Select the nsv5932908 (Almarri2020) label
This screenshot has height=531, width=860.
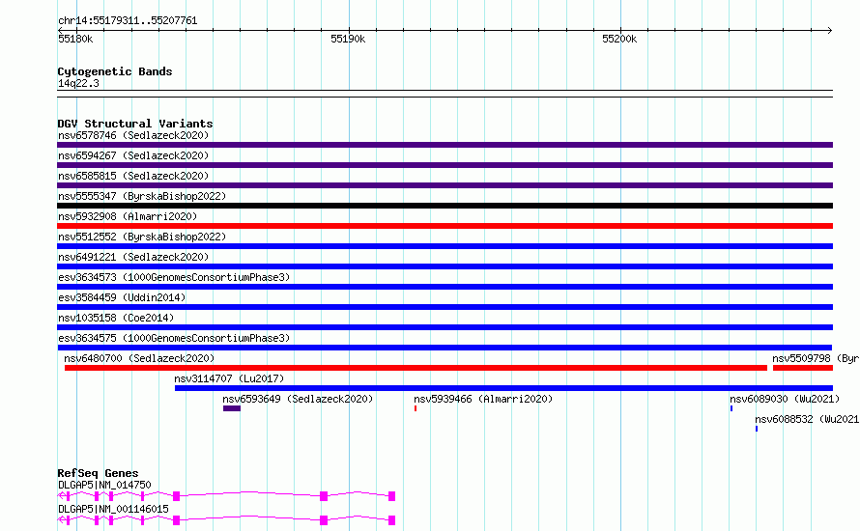pyautogui.click(x=128, y=216)
